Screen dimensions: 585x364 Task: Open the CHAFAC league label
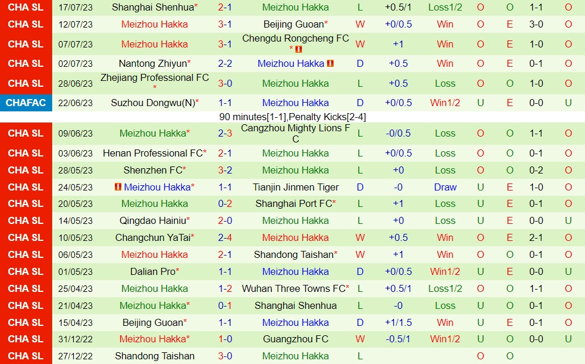point(26,103)
